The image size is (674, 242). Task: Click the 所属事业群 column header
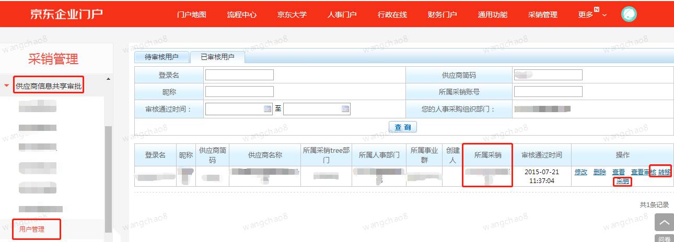[x=424, y=155]
